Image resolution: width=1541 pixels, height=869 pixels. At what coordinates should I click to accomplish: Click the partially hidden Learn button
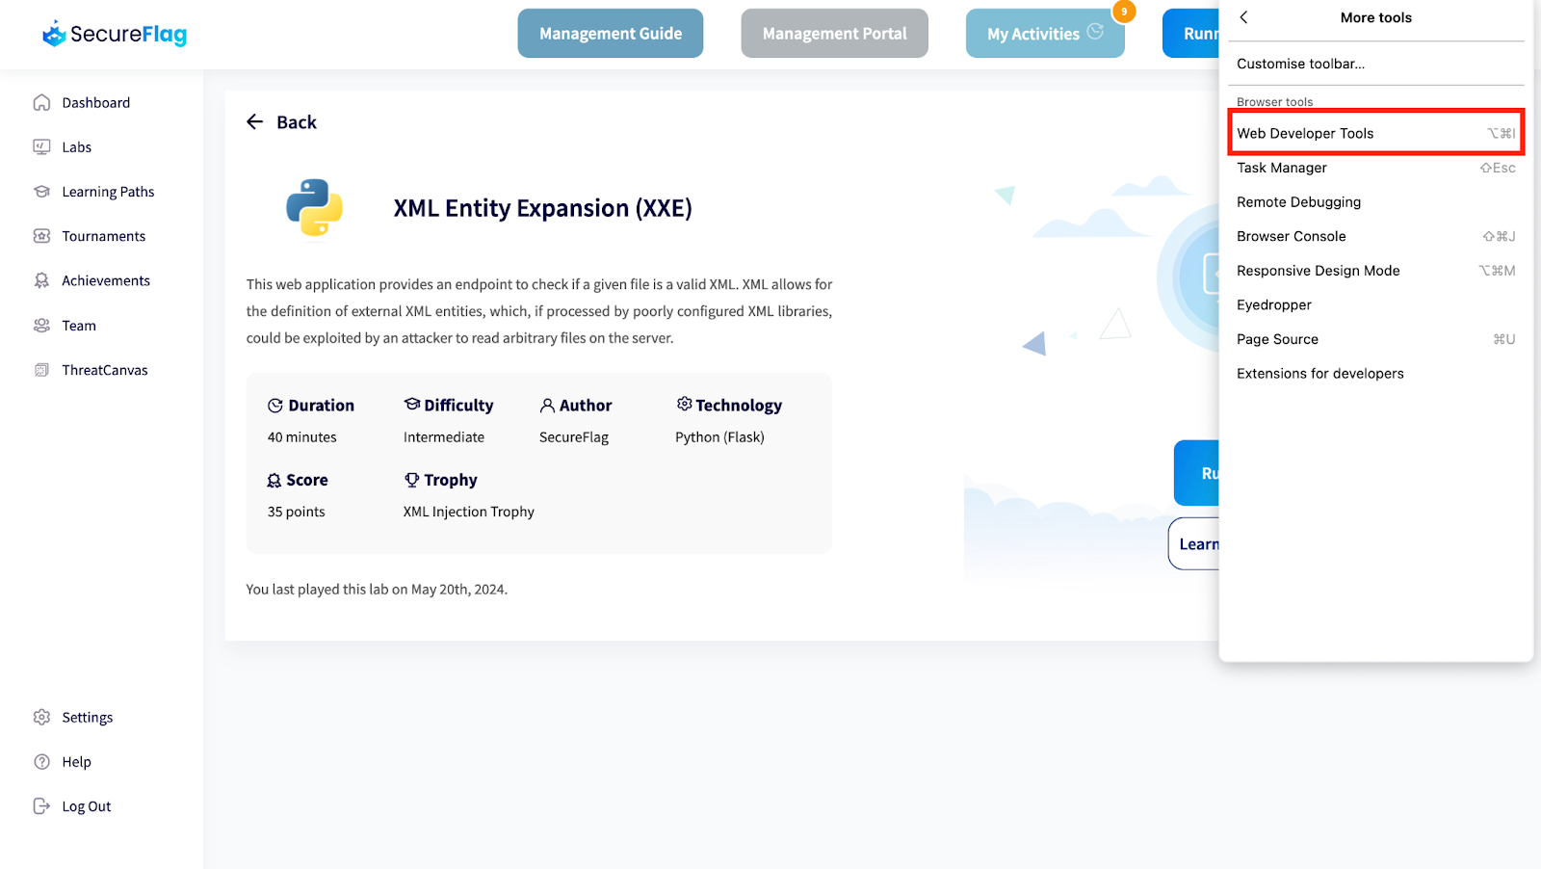coord(1194,543)
